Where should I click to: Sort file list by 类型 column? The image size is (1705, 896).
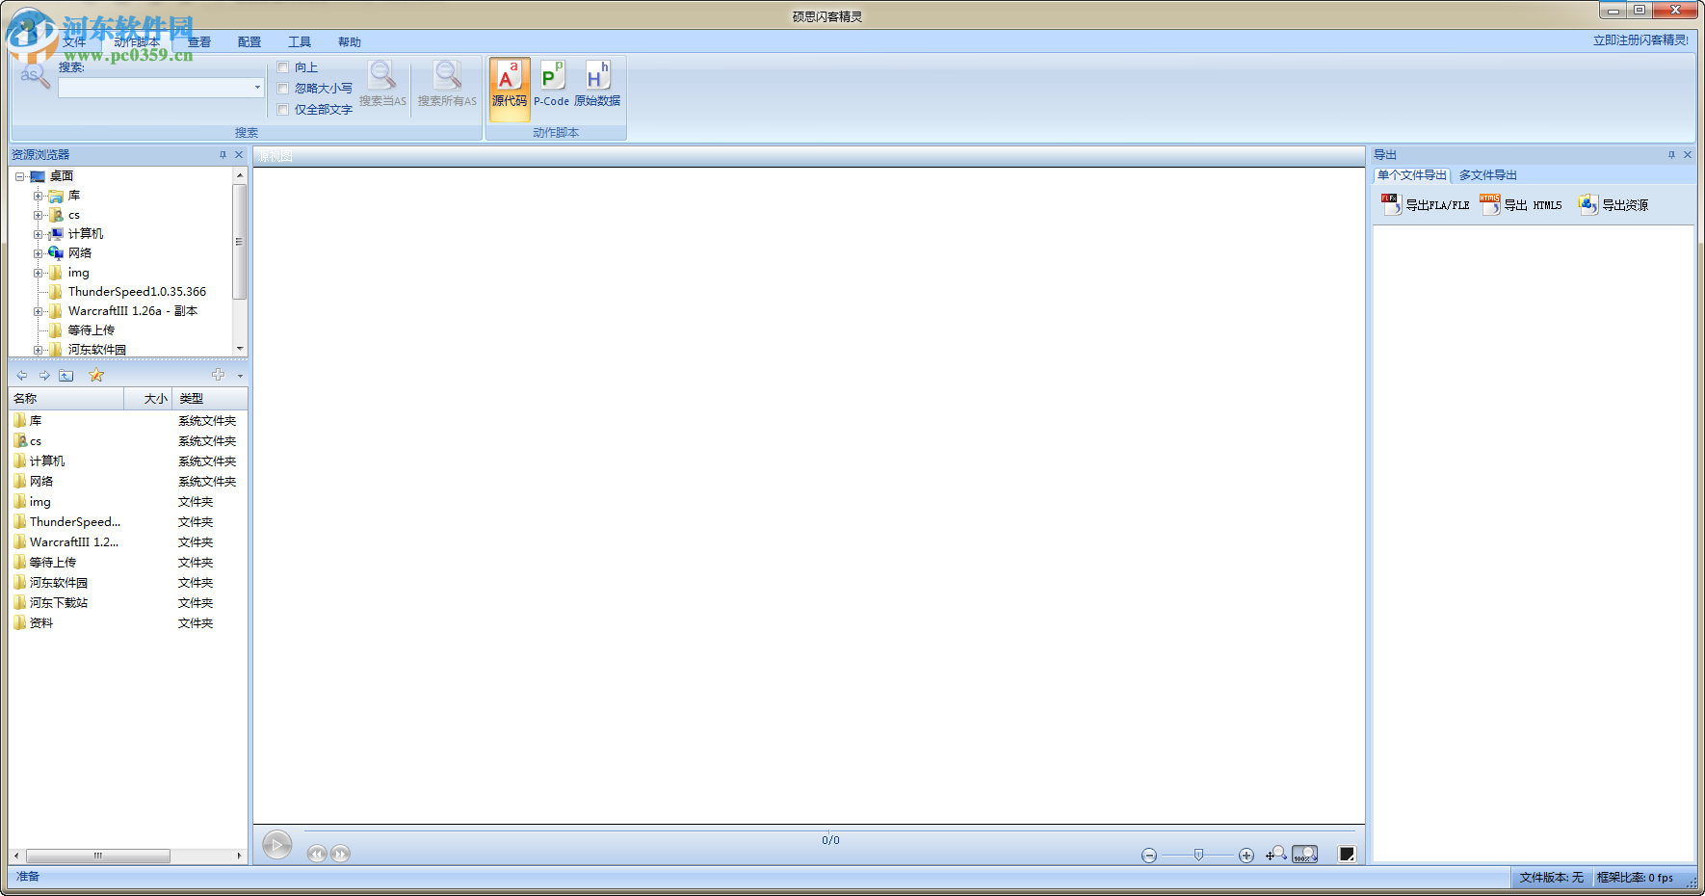coord(210,399)
